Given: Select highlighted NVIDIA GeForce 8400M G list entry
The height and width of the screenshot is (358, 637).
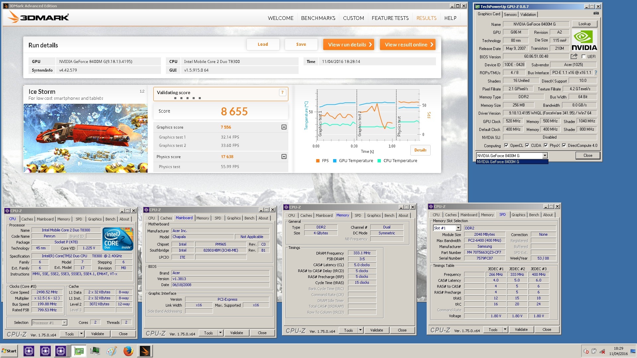Looking at the screenshot, I should [512, 162].
